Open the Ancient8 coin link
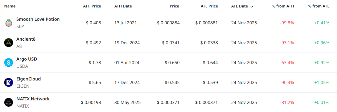 click(x=26, y=39)
